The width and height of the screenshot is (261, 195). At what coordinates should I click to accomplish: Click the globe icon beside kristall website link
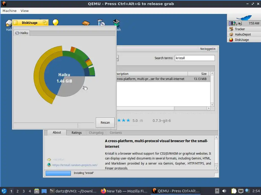49,165
